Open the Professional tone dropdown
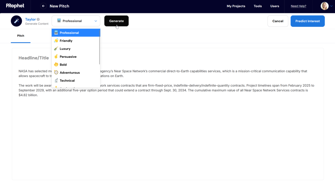 click(x=76, y=21)
